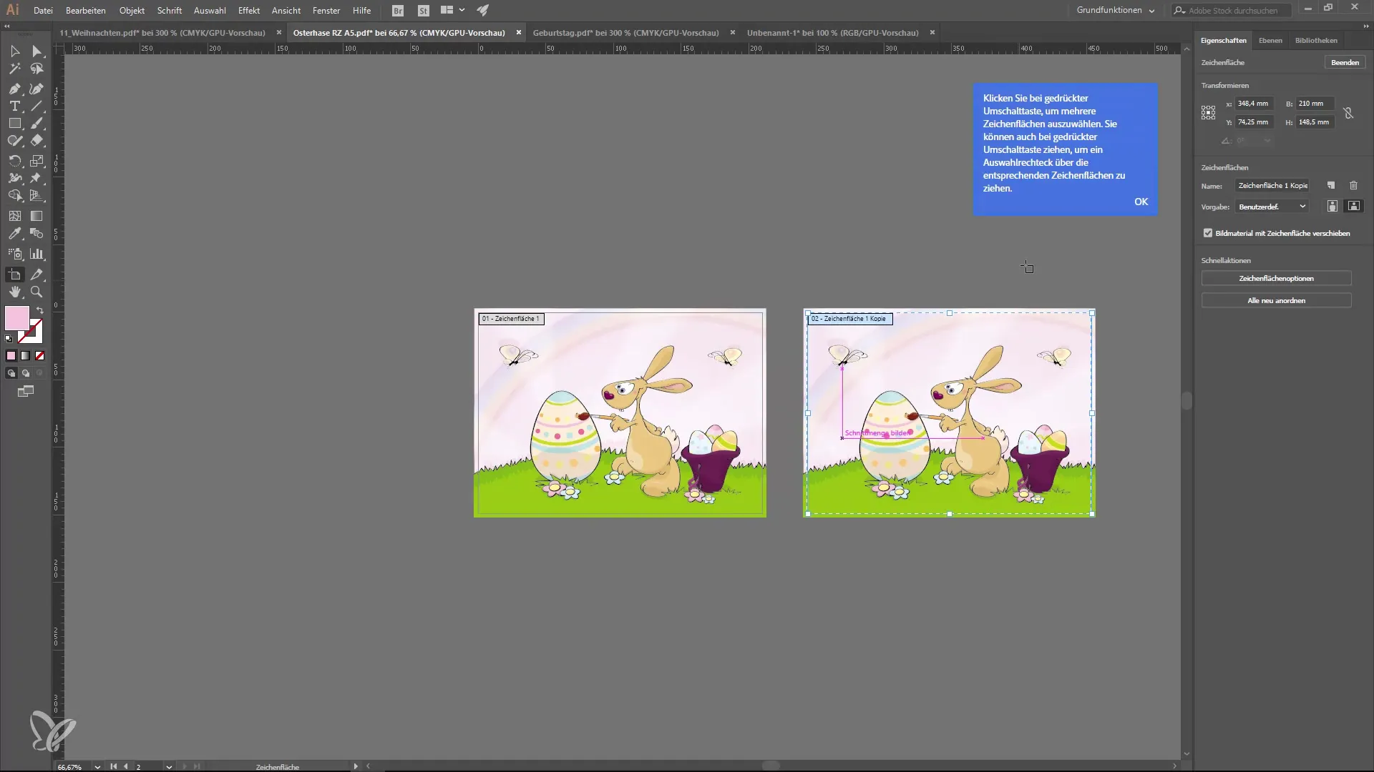This screenshot has height=772, width=1374.
Task: Select the Perspective Grid tool
Action: coord(36,195)
